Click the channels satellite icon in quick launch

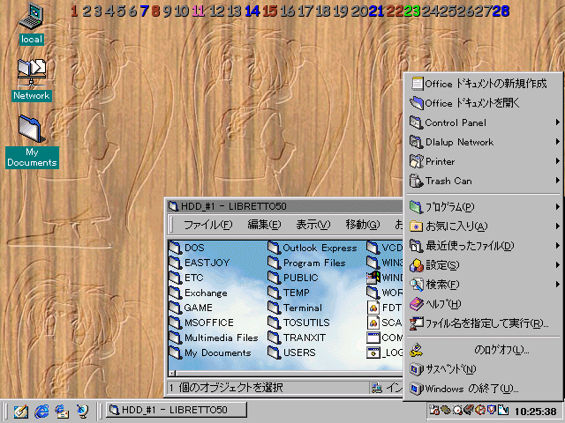pyautogui.click(x=82, y=411)
